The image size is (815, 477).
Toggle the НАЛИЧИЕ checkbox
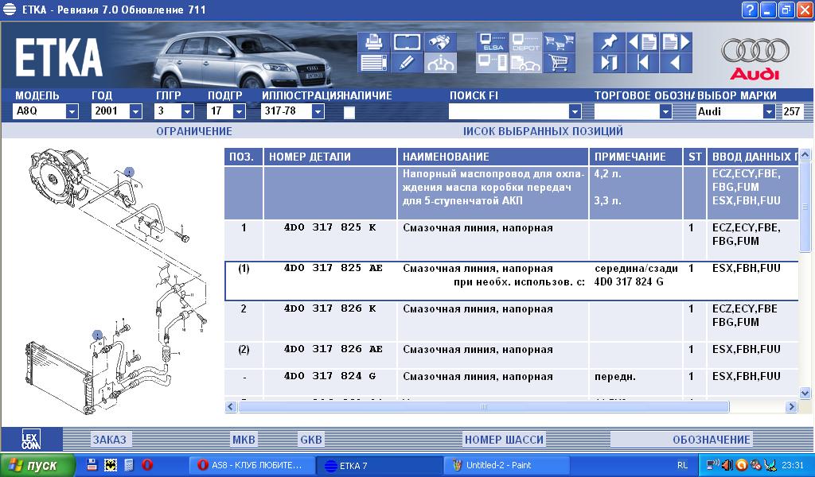(x=349, y=112)
